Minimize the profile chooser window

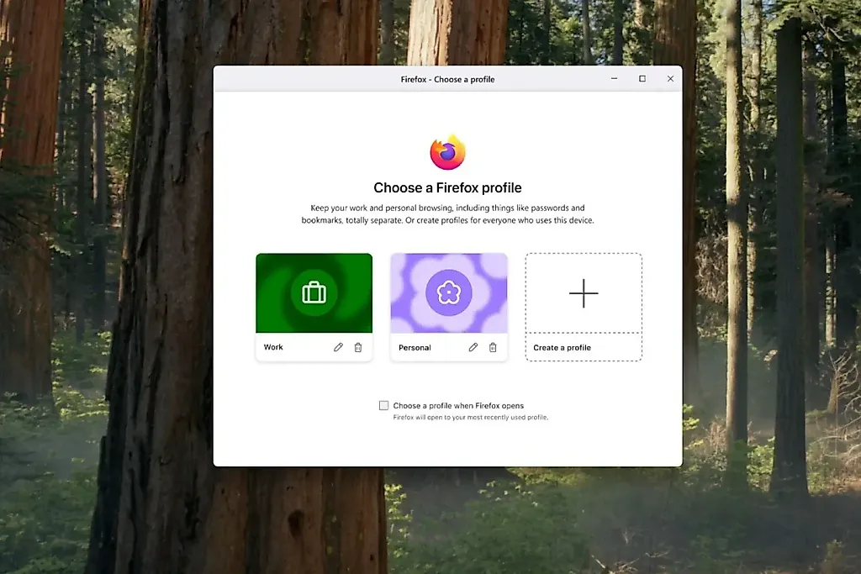click(615, 78)
